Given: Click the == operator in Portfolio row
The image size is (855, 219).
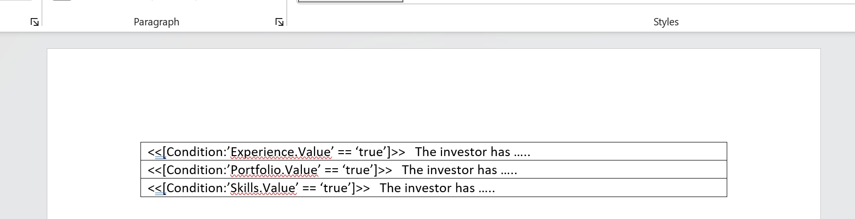Looking at the screenshot, I should [x=332, y=170].
